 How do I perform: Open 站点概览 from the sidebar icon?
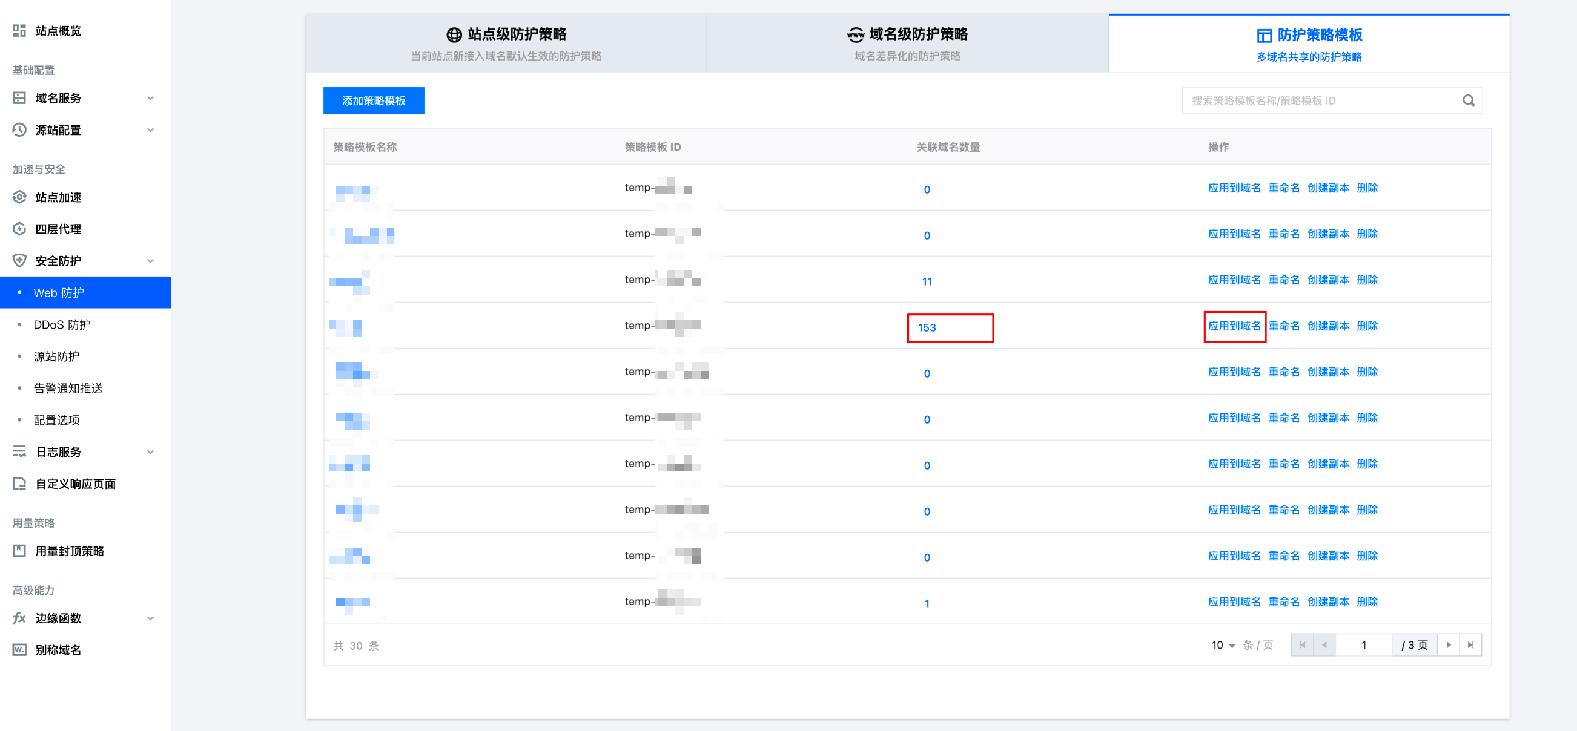(x=19, y=31)
